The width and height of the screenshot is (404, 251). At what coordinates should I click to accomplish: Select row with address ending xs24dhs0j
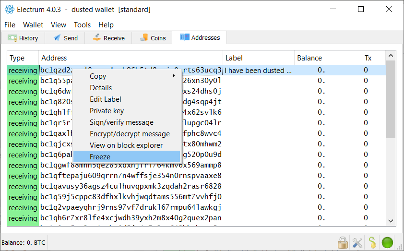tap(196, 91)
